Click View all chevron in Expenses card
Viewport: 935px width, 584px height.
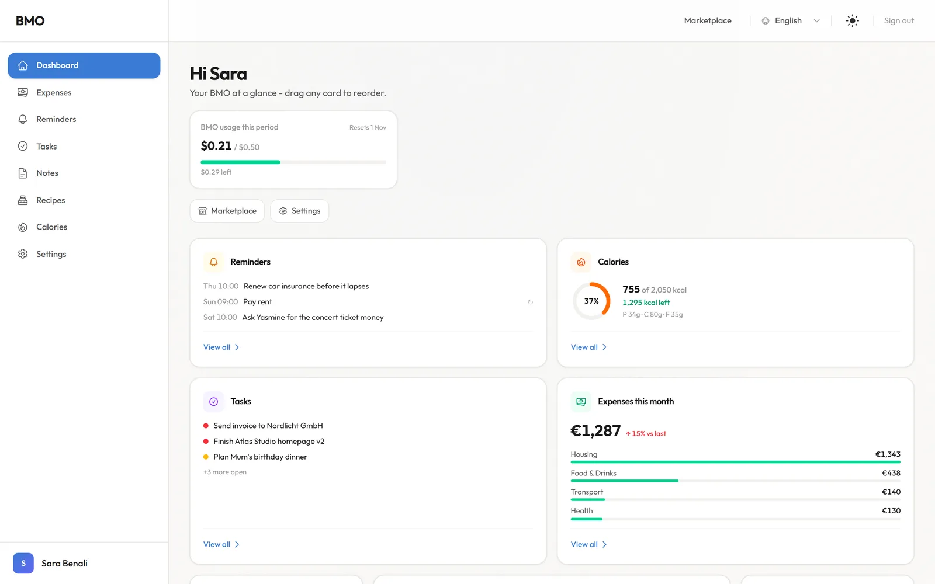pyautogui.click(x=604, y=545)
